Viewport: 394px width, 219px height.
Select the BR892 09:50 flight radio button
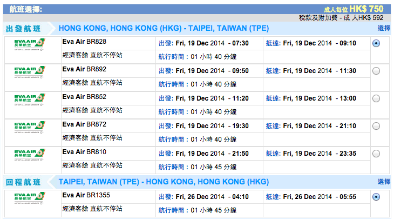pos(376,71)
